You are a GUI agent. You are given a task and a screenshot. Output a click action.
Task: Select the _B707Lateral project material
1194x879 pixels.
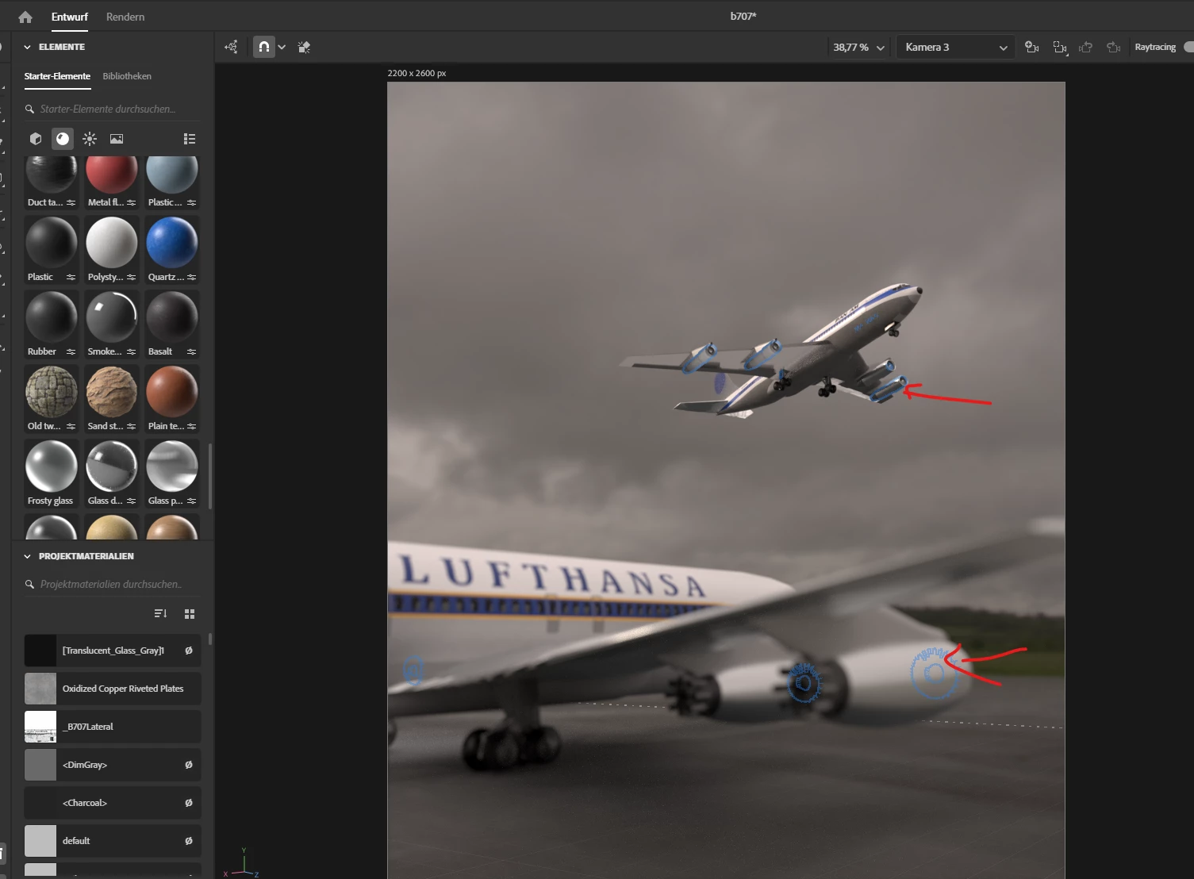(113, 727)
